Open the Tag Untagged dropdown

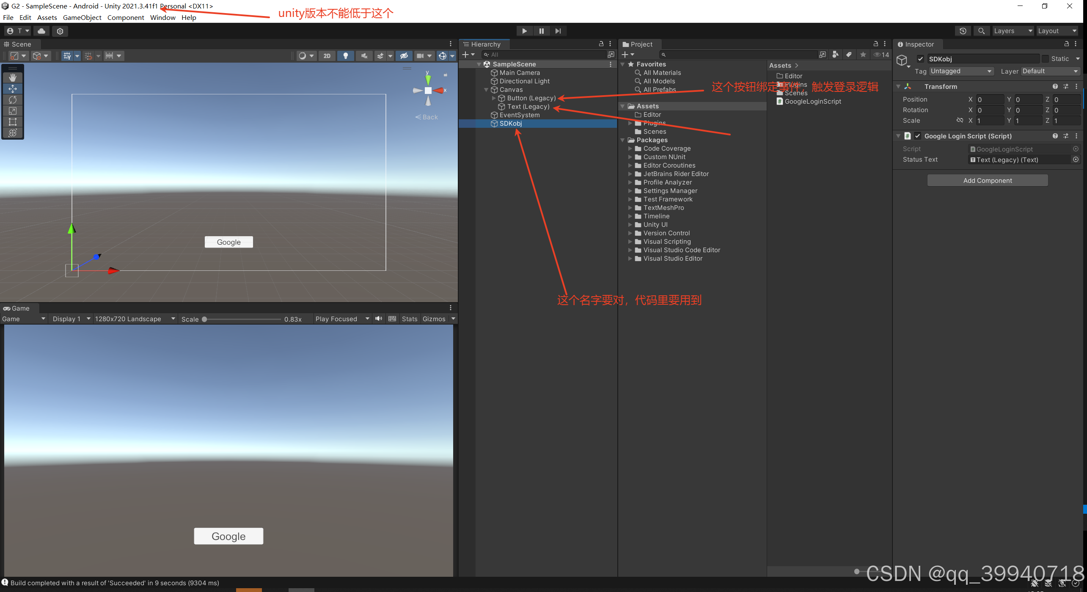pyautogui.click(x=961, y=71)
